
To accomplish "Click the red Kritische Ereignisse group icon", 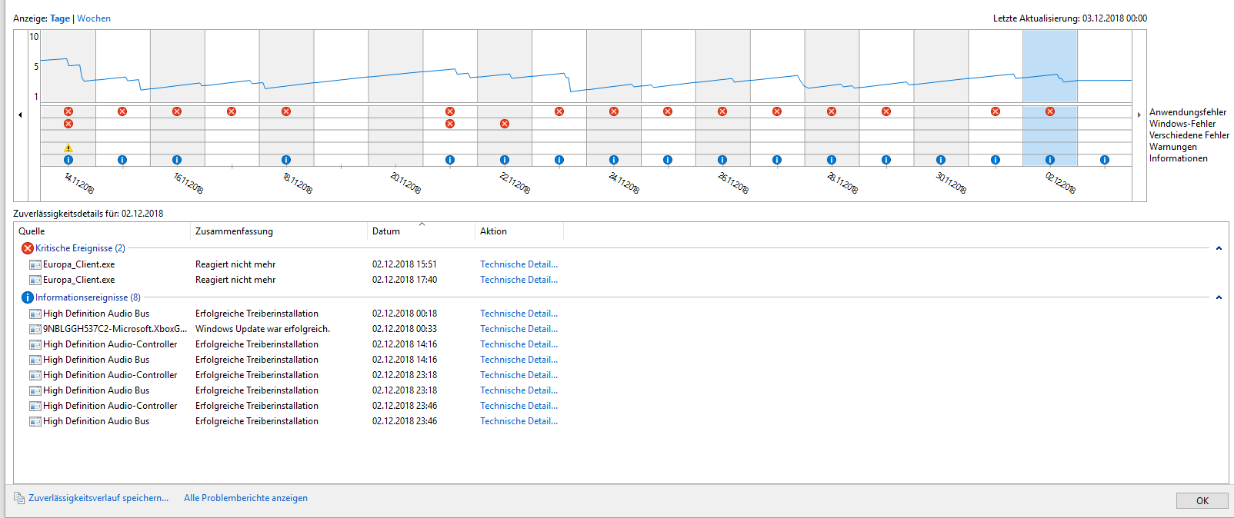I will [x=28, y=248].
